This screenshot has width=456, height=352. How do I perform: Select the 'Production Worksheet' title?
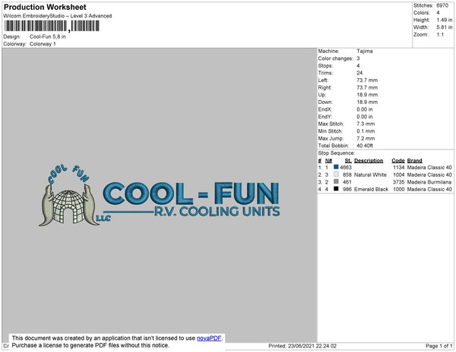pos(45,7)
